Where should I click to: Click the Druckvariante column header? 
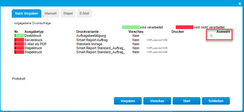[87, 32]
